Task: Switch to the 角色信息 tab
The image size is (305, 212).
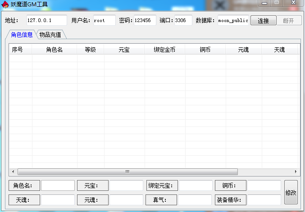Action: pos(22,35)
